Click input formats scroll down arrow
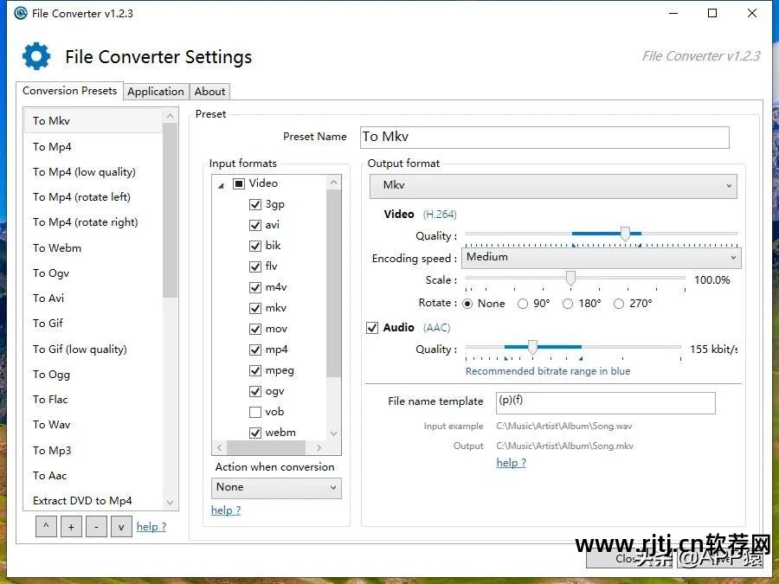Viewport: 779px width, 584px height. [x=334, y=433]
